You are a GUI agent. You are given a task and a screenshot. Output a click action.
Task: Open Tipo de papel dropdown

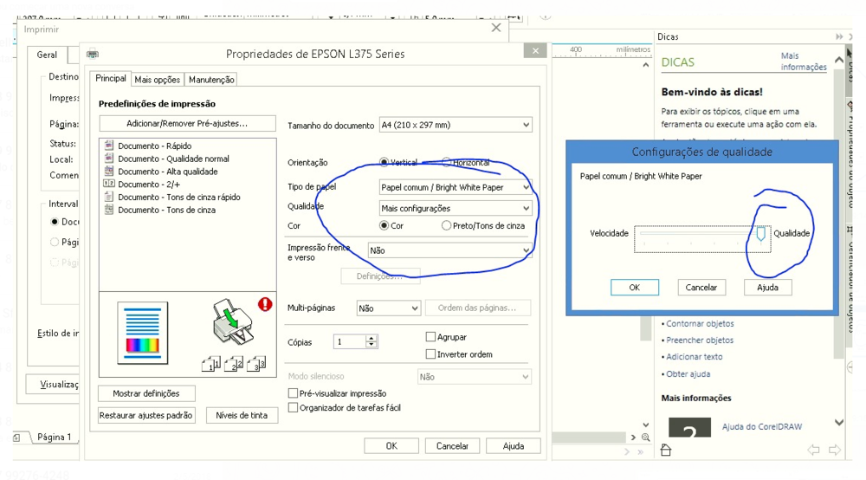(456, 187)
